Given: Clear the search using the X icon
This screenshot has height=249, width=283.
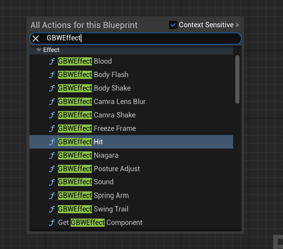Looking at the screenshot, I should pos(35,38).
